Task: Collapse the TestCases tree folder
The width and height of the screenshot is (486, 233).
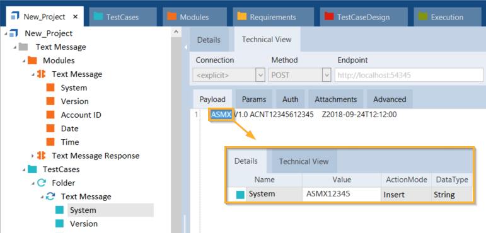Action: click(x=23, y=169)
